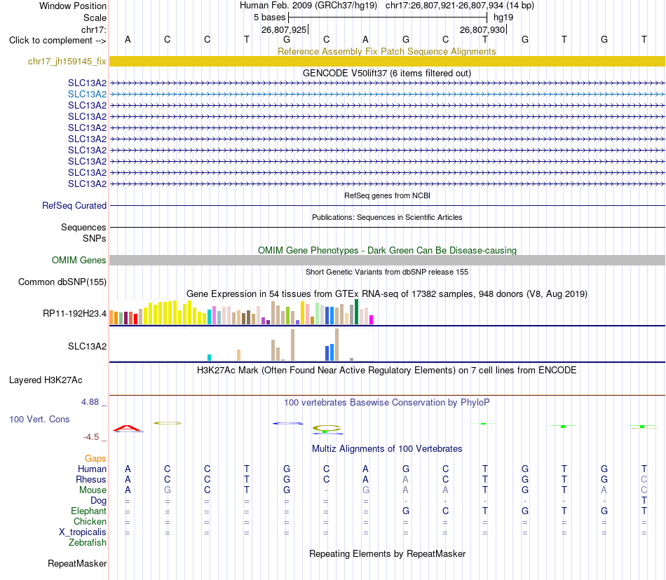Open the RP11-192H23.4 GTEx expression bar chart
Viewport: 666px width, 580px height.
tap(241, 312)
